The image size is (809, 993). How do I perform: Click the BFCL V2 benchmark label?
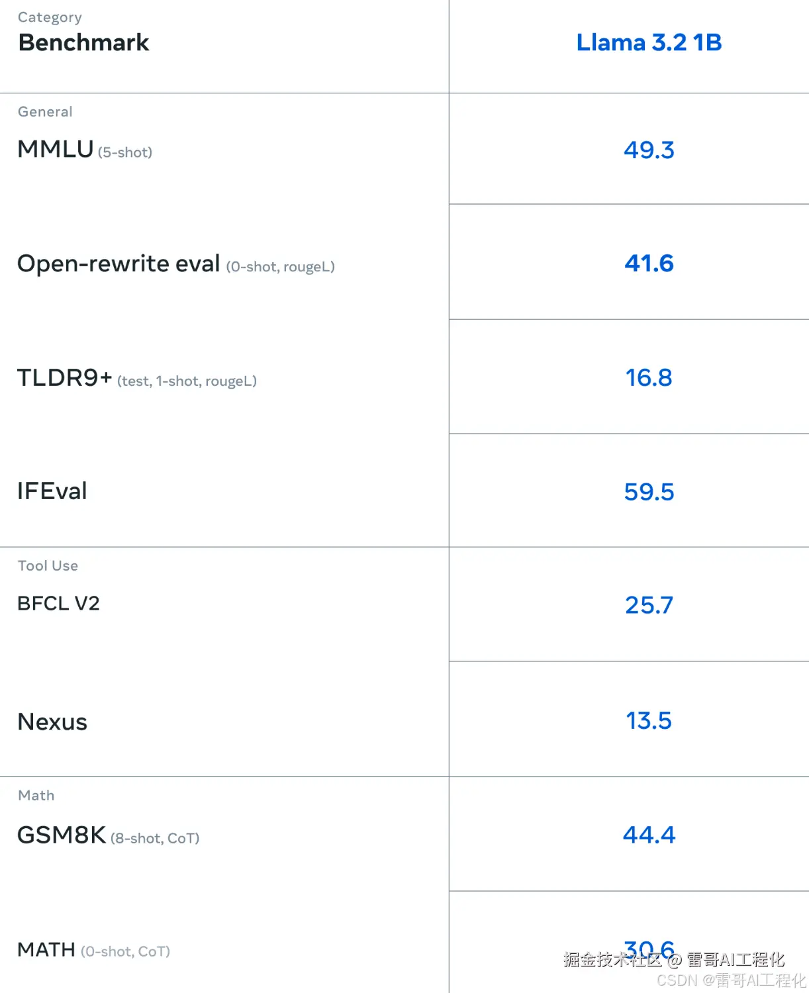coord(58,604)
